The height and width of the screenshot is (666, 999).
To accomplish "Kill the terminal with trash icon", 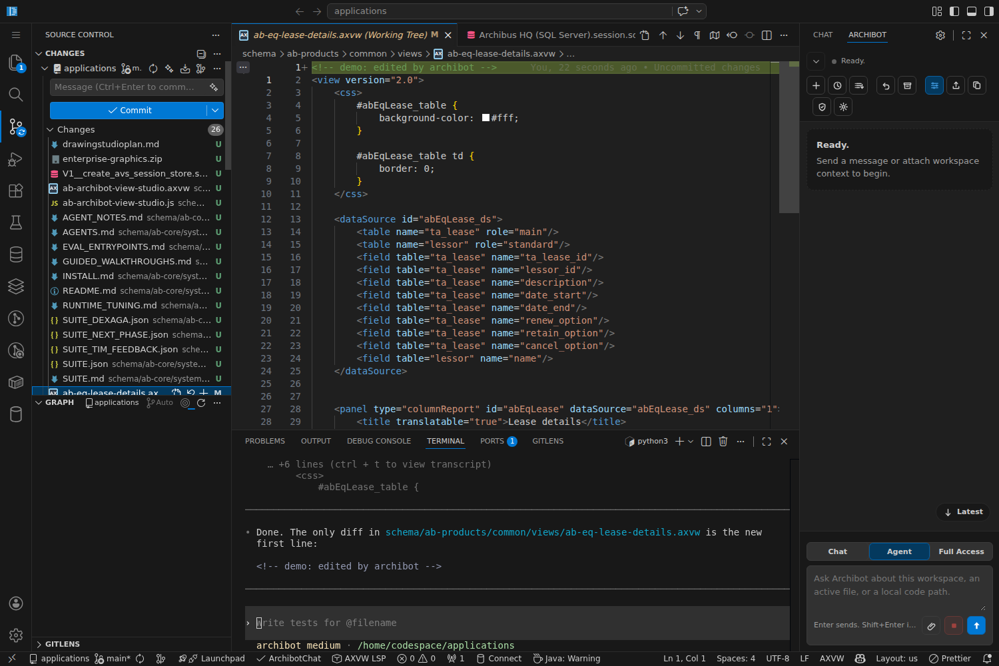I will 723,441.
